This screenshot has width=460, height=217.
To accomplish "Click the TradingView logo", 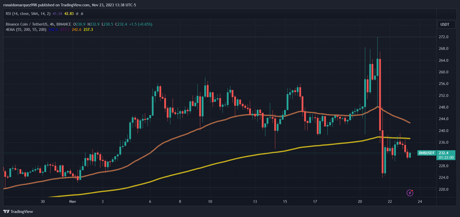I will 18,211.
